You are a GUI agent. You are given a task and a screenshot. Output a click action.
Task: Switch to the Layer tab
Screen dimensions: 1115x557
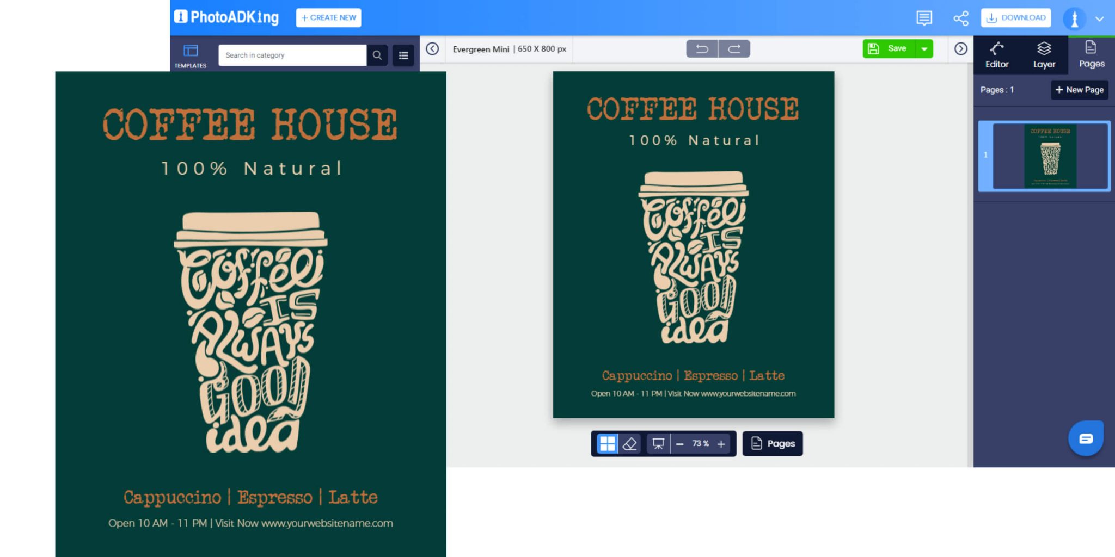pos(1044,55)
